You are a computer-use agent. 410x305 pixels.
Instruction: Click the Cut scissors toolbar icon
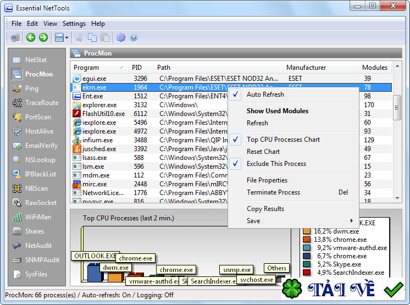[x=80, y=37]
